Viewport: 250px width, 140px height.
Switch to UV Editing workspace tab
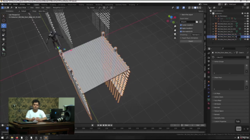(x=62, y=5)
